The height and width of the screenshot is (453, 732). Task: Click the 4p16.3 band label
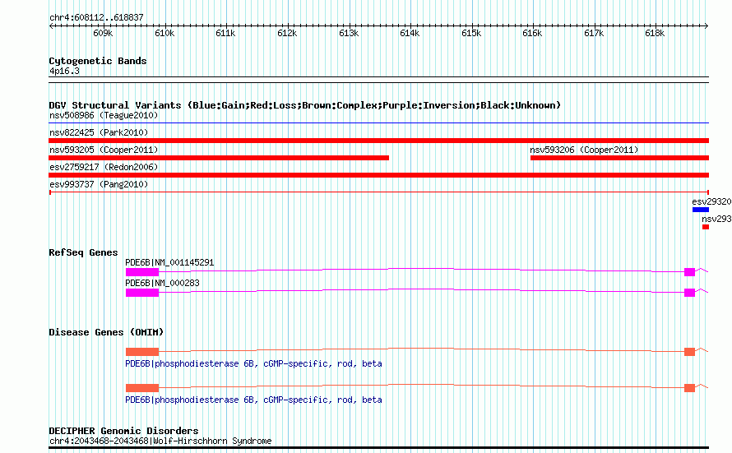point(64,72)
